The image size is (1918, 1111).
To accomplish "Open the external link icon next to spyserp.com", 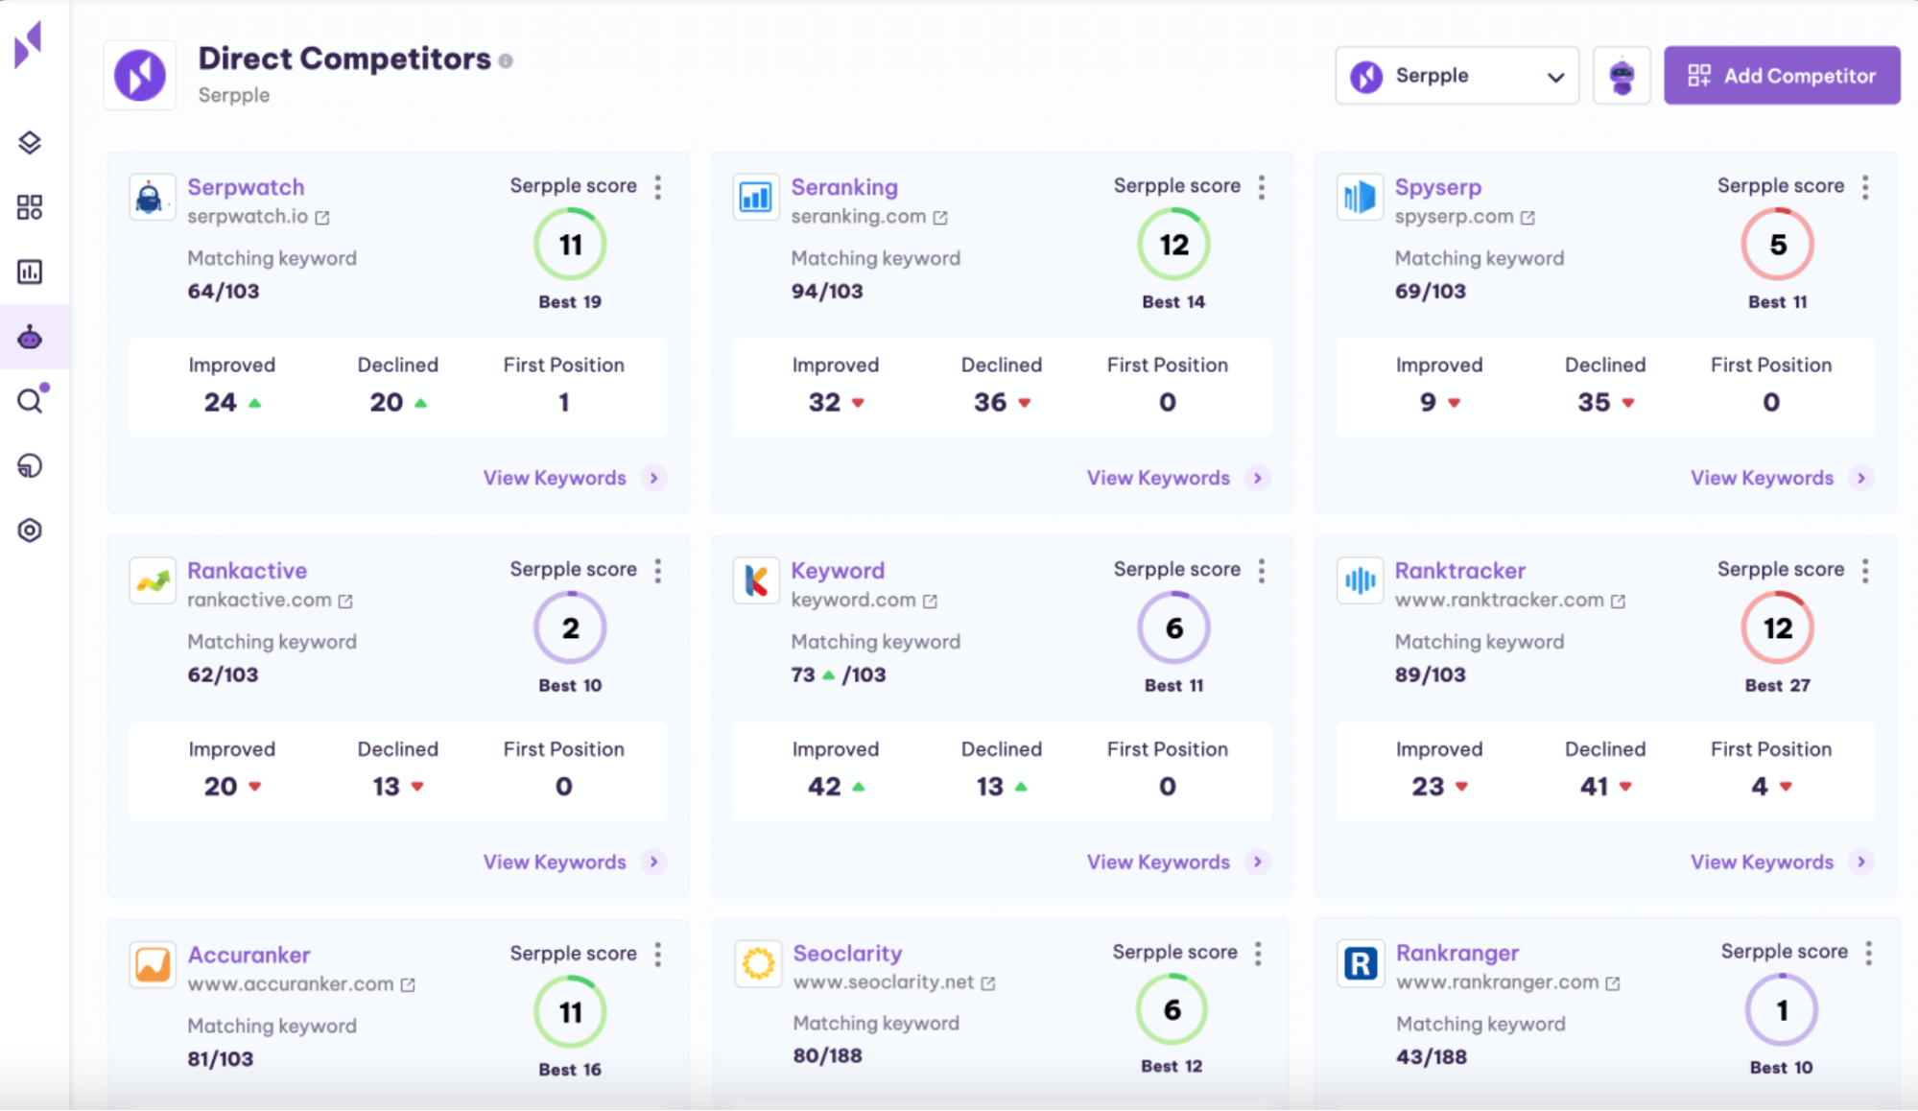I will coord(1527,218).
